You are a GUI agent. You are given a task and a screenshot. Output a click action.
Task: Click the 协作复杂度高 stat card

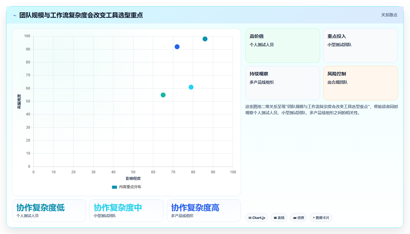point(204,211)
